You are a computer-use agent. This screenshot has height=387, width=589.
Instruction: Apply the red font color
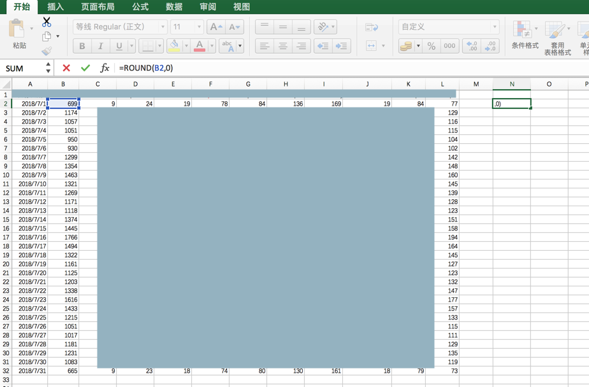[x=200, y=46]
